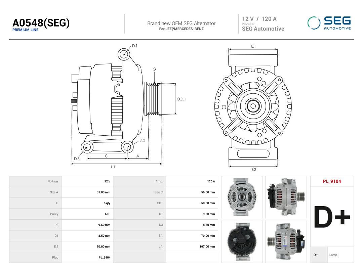Screen dimensions: 363x272
Task: Open the front view alternator photo
Action: 242,197
